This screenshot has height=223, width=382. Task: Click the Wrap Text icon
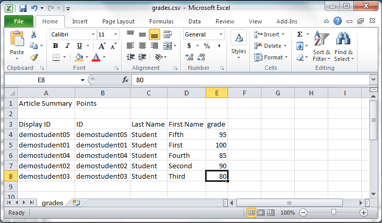pyautogui.click(x=168, y=34)
